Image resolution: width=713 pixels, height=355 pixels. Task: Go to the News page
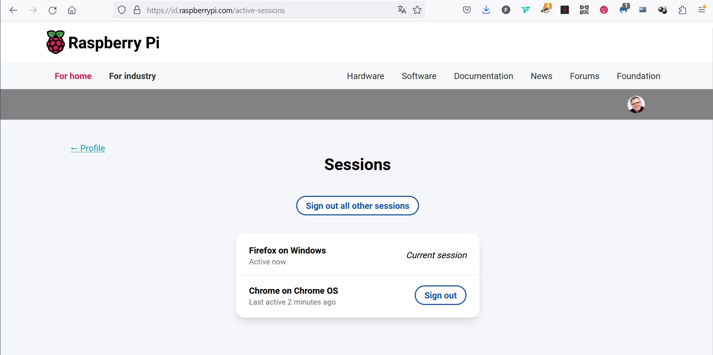click(x=542, y=76)
